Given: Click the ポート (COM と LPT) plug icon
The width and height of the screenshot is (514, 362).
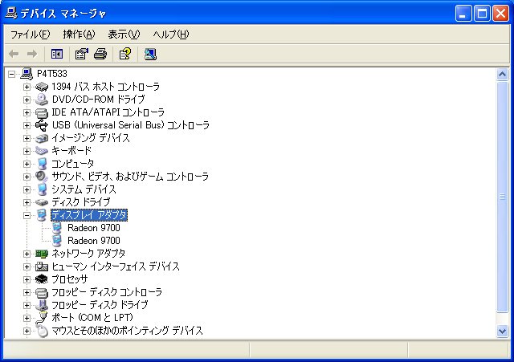Looking at the screenshot, I should click(x=42, y=318).
